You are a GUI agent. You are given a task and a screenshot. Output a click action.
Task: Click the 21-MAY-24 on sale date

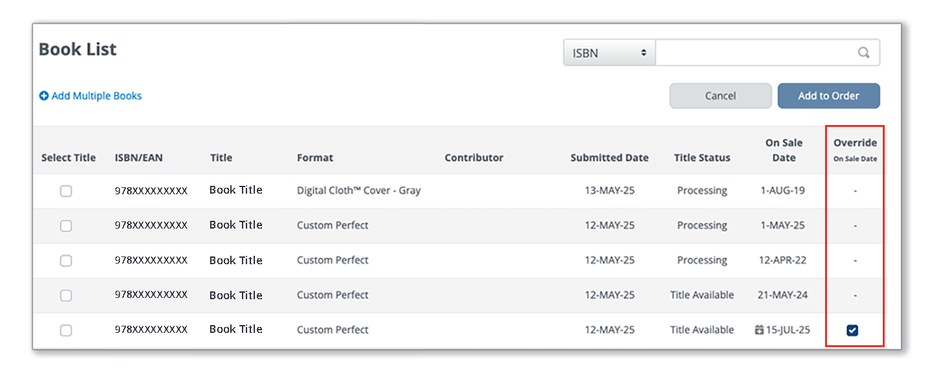(x=783, y=295)
